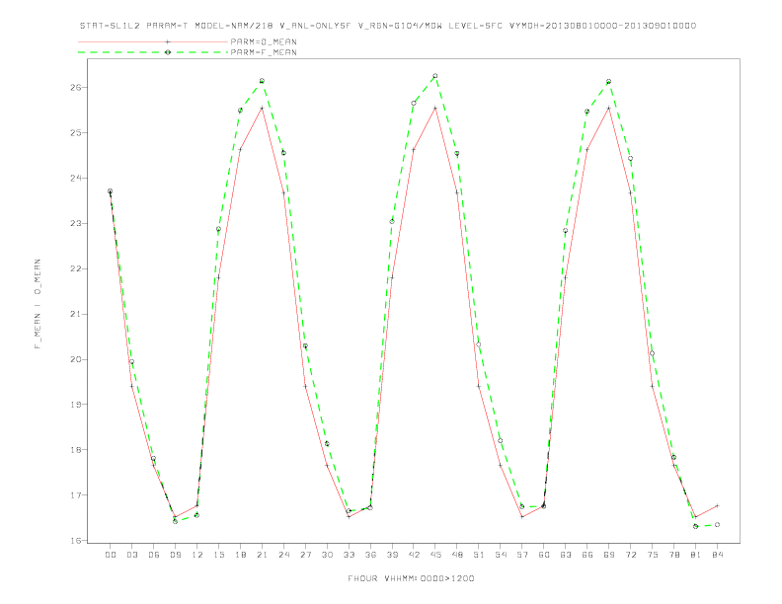Click the F_MEAN | O_MEAN y-axis title
This screenshot has width=782, height=604.
(x=38, y=304)
